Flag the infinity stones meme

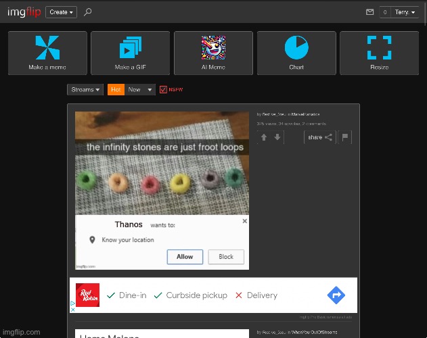pos(344,137)
